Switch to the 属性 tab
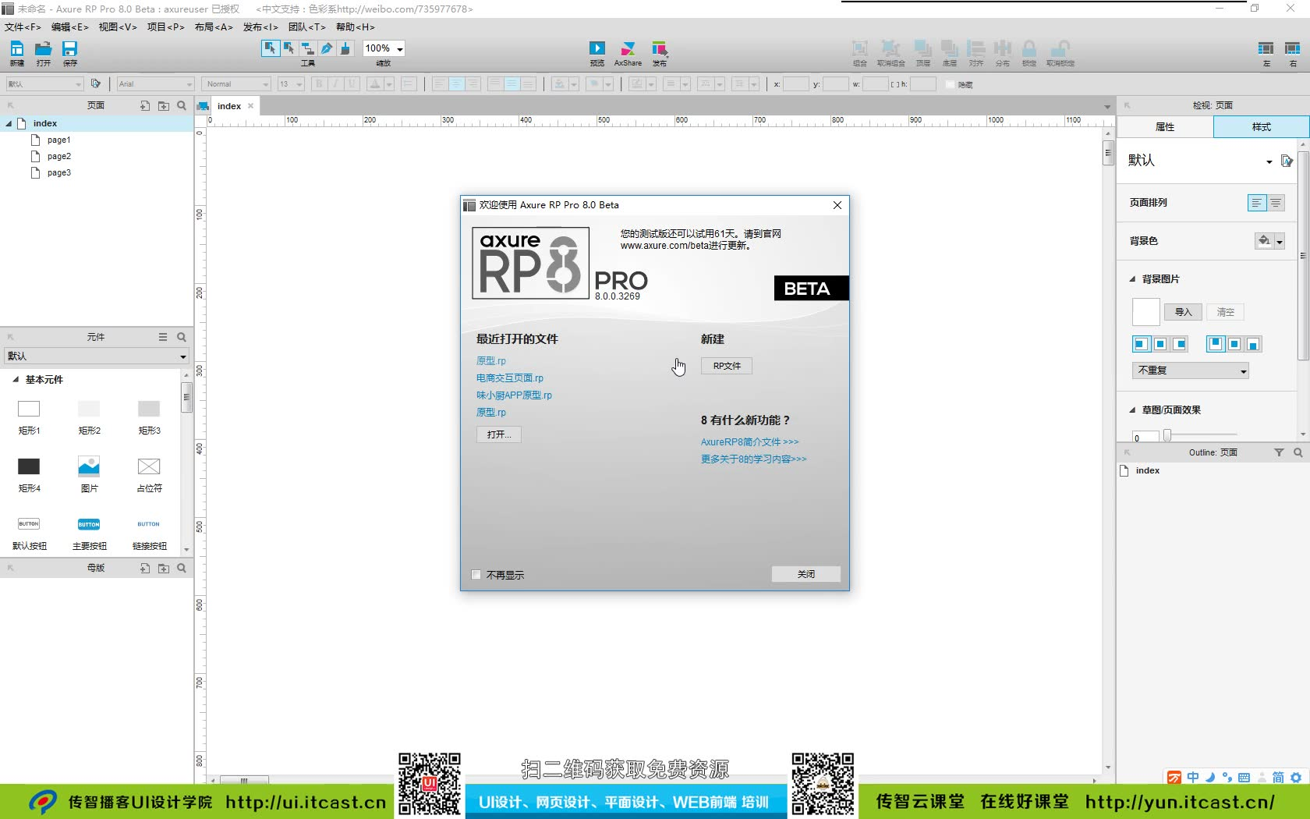This screenshot has height=819, width=1310. pos(1165,127)
